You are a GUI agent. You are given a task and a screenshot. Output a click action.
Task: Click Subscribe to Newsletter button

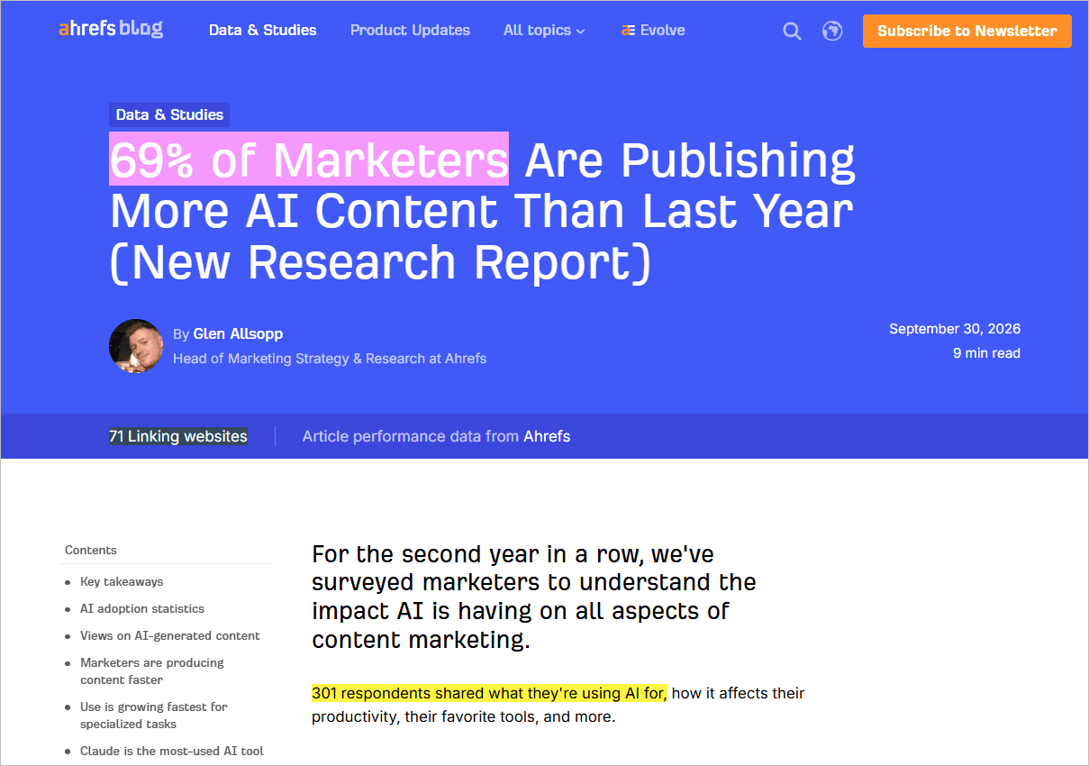click(x=967, y=31)
